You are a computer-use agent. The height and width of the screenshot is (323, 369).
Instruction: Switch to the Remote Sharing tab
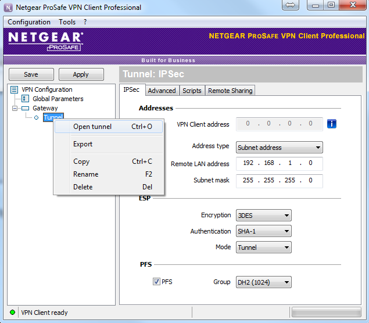230,91
